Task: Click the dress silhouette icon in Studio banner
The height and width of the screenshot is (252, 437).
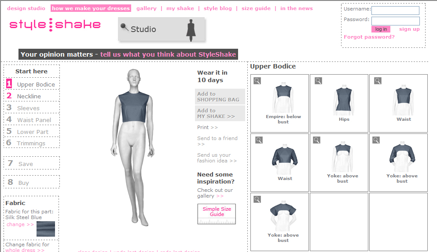Action: click(x=191, y=30)
